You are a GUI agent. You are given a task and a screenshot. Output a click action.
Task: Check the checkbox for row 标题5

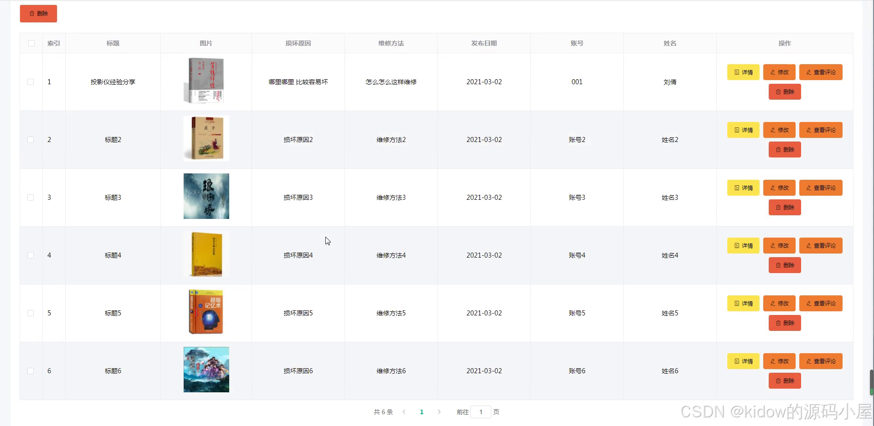pyautogui.click(x=31, y=313)
